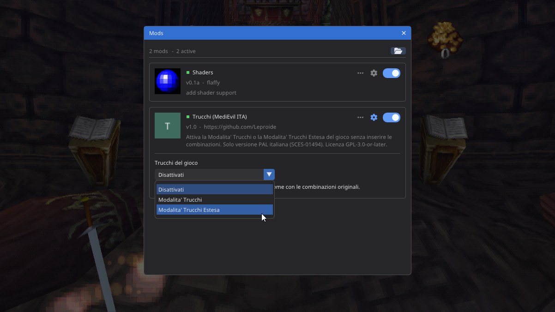Click the '2 active' count text
Viewport: 555px width, 312px height.
[x=186, y=51]
